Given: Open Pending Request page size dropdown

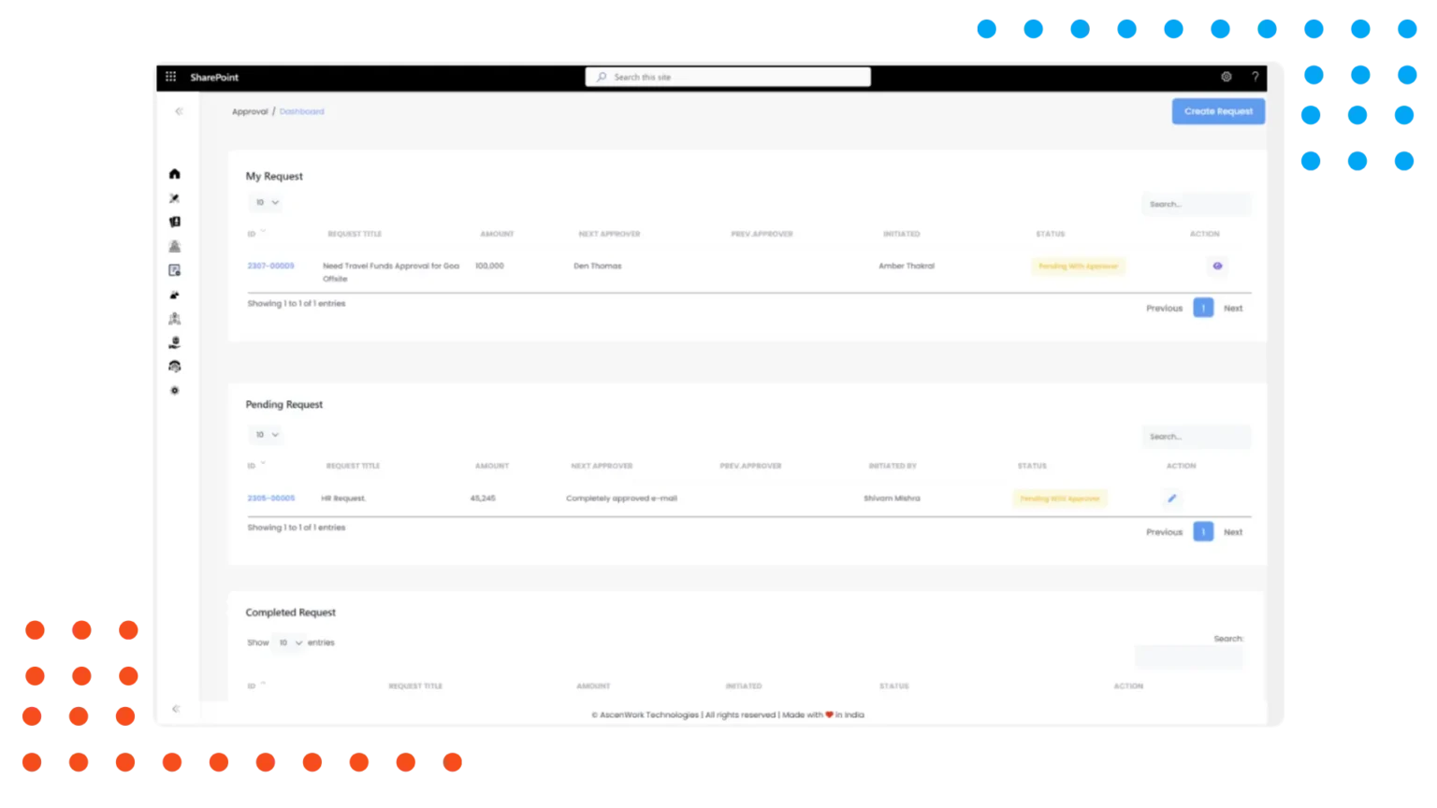Looking at the screenshot, I should pyautogui.click(x=266, y=435).
